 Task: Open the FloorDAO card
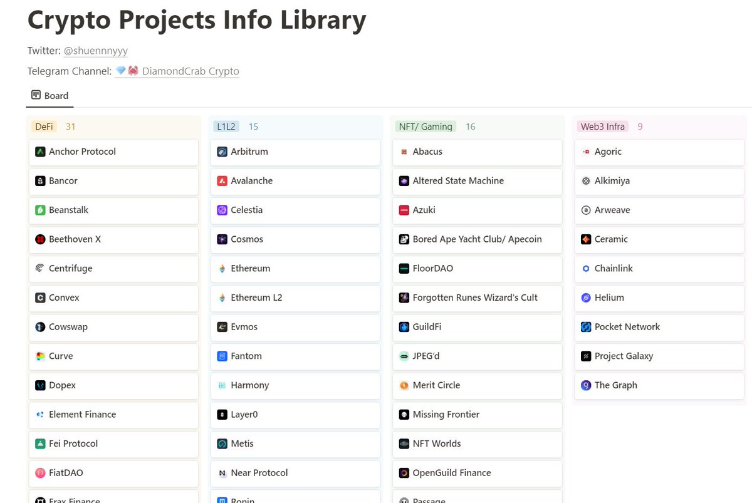point(477,268)
